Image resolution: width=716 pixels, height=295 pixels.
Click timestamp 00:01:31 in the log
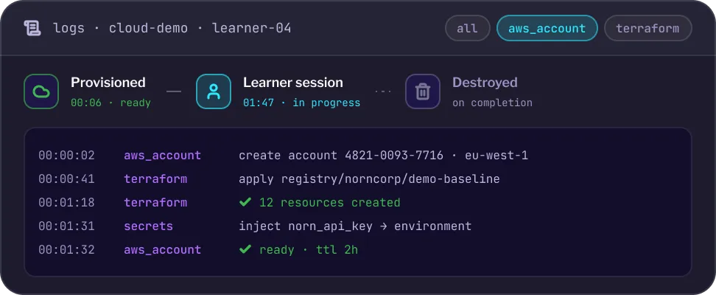67,226
